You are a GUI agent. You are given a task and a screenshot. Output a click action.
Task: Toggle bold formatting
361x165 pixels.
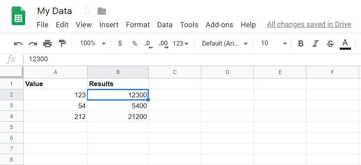301,43
